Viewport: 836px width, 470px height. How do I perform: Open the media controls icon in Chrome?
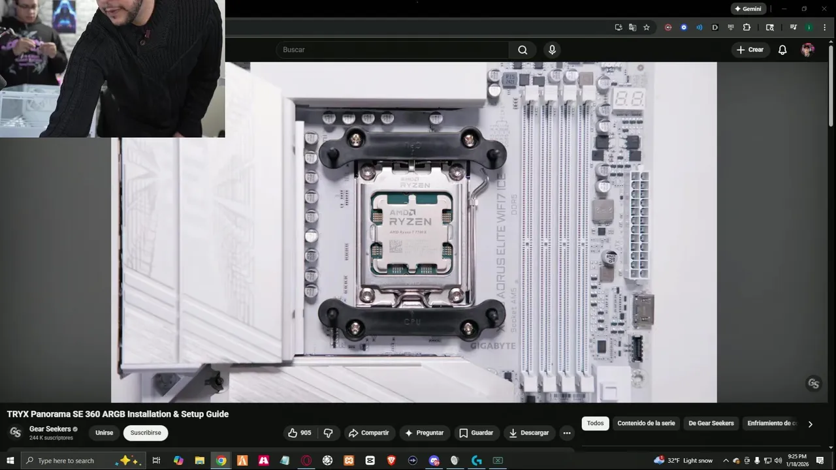click(793, 27)
